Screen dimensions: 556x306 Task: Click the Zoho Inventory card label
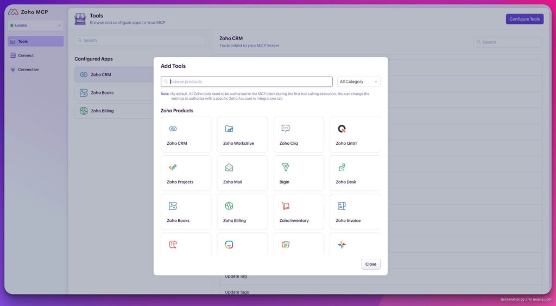click(294, 221)
